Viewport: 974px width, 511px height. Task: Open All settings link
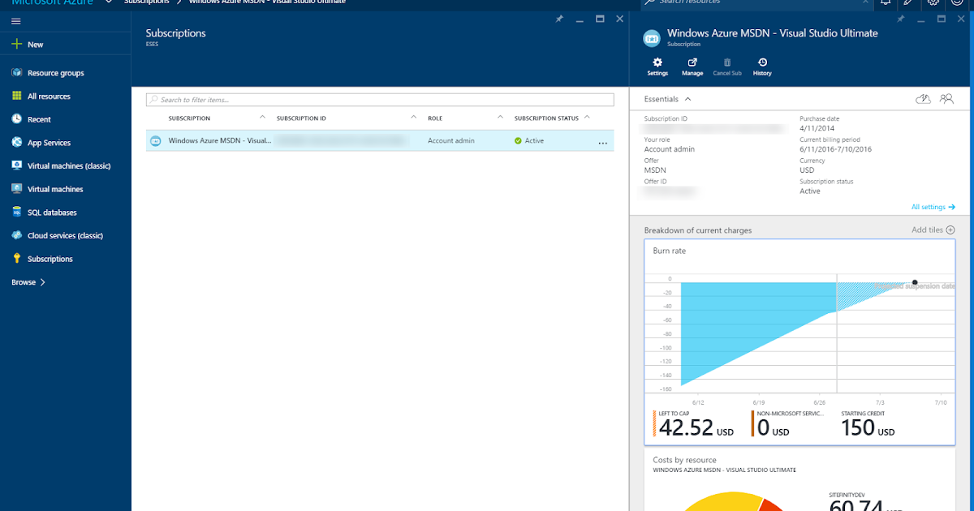(932, 207)
